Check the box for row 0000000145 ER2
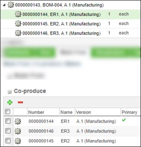The height and width of the screenshot is (147, 141). click(x=8, y=141)
